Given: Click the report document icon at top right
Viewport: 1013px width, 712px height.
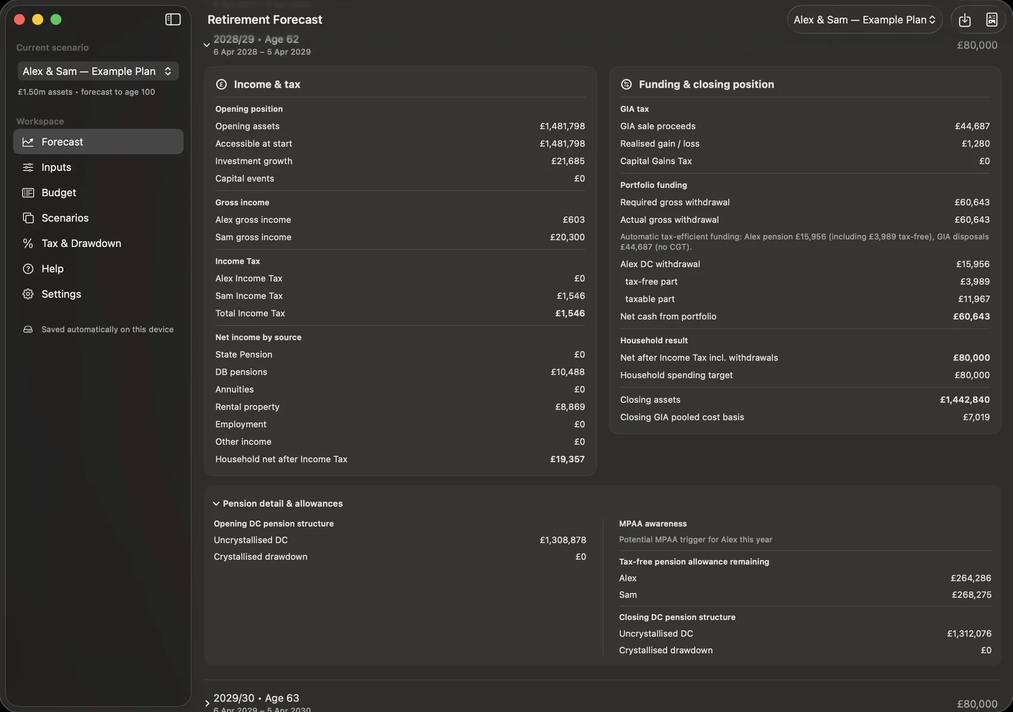Looking at the screenshot, I should [992, 20].
